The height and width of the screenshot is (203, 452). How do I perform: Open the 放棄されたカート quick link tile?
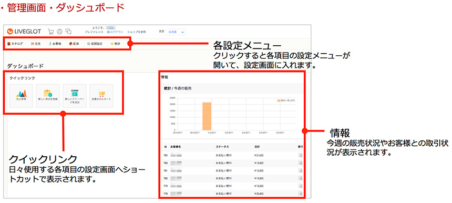click(101, 96)
